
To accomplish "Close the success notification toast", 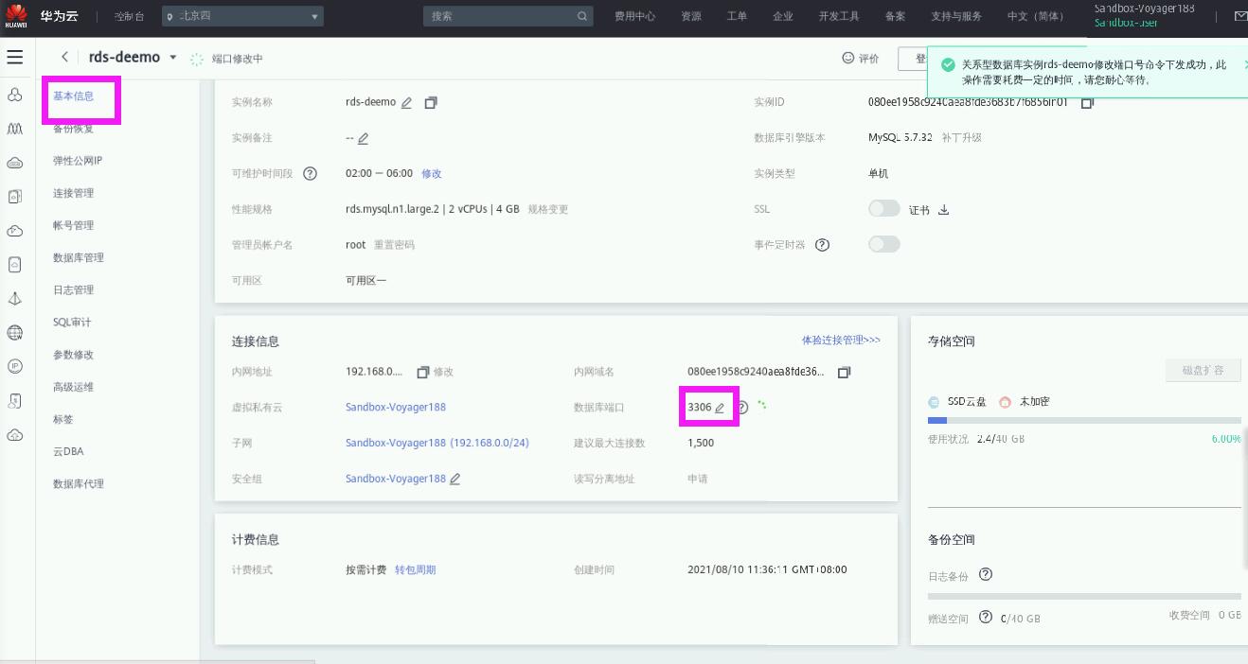I will [x=1244, y=64].
